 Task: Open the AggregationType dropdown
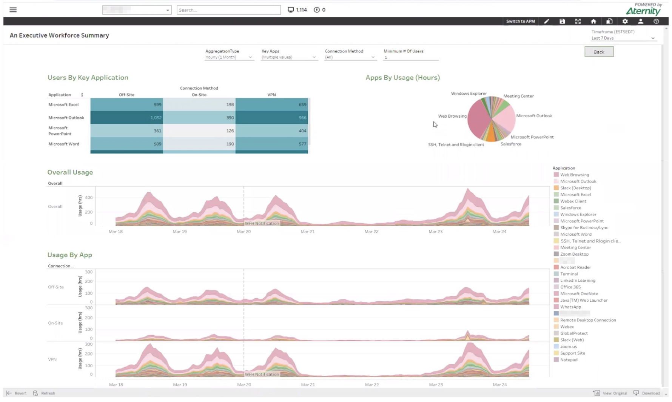click(229, 57)
